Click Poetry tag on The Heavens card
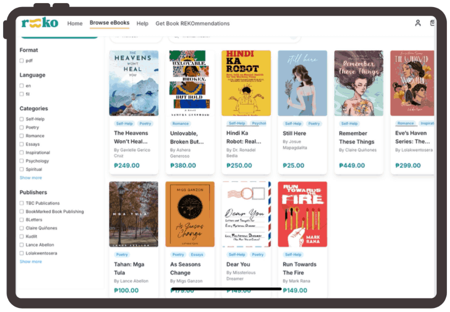Viewport: 450px width, 312px height. pyautogui.click(x=145, y=124)
